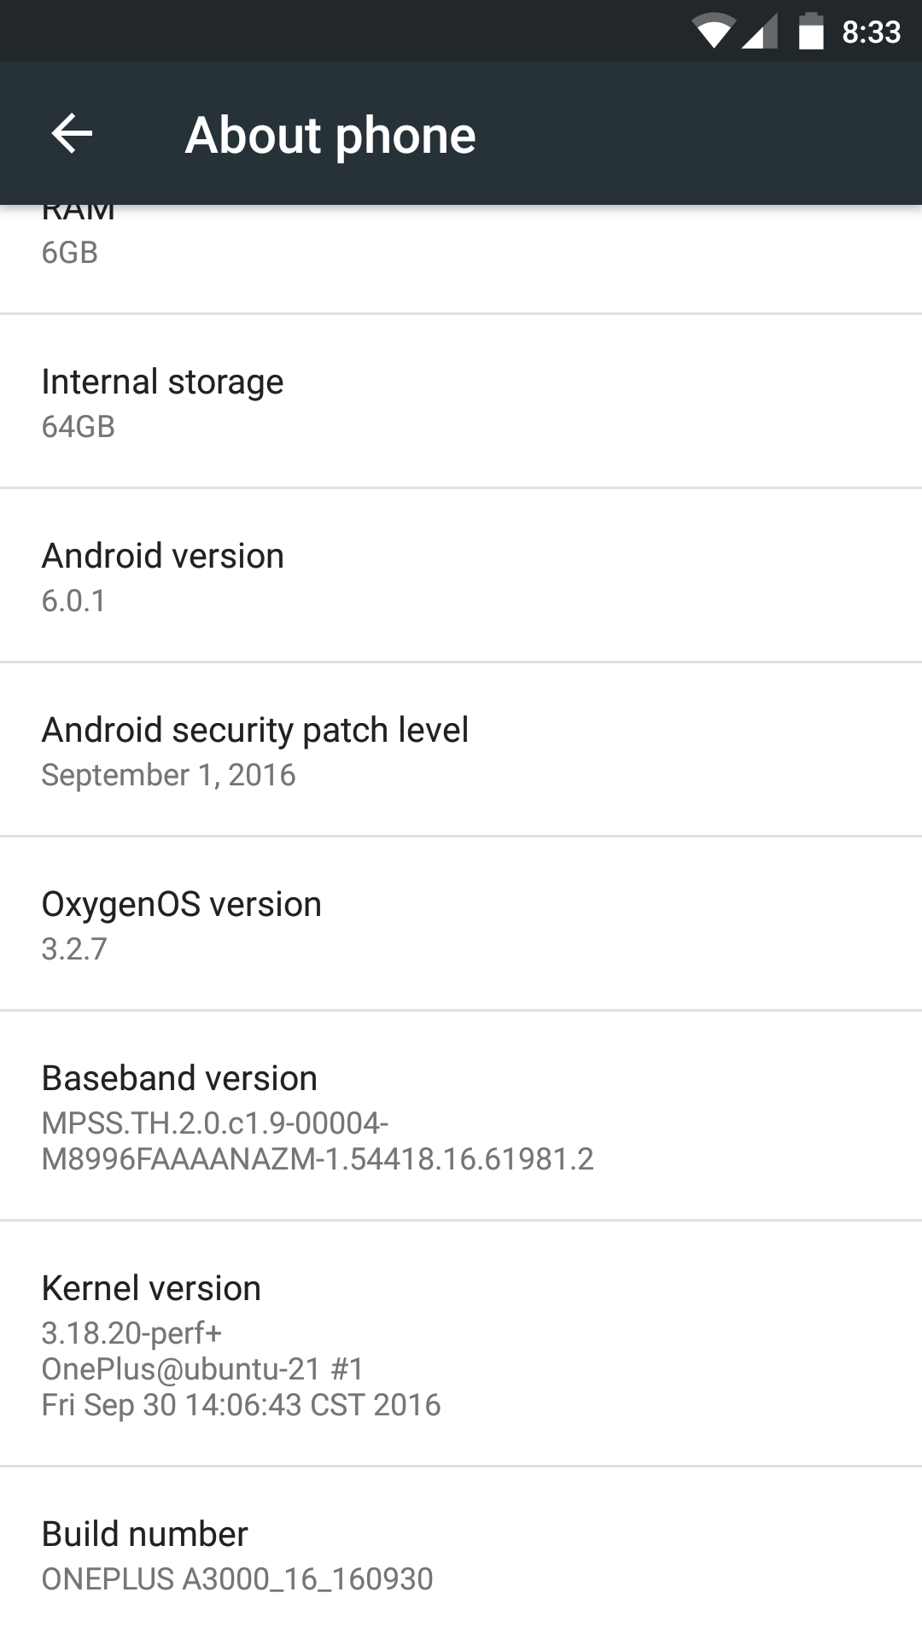The image size is (922, 1639).
Task: Open the Android version entry
Action: [x=461, y=575]
